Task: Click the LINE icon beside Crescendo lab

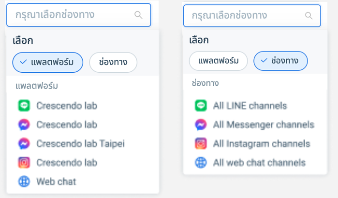Action: click(24, 106)
